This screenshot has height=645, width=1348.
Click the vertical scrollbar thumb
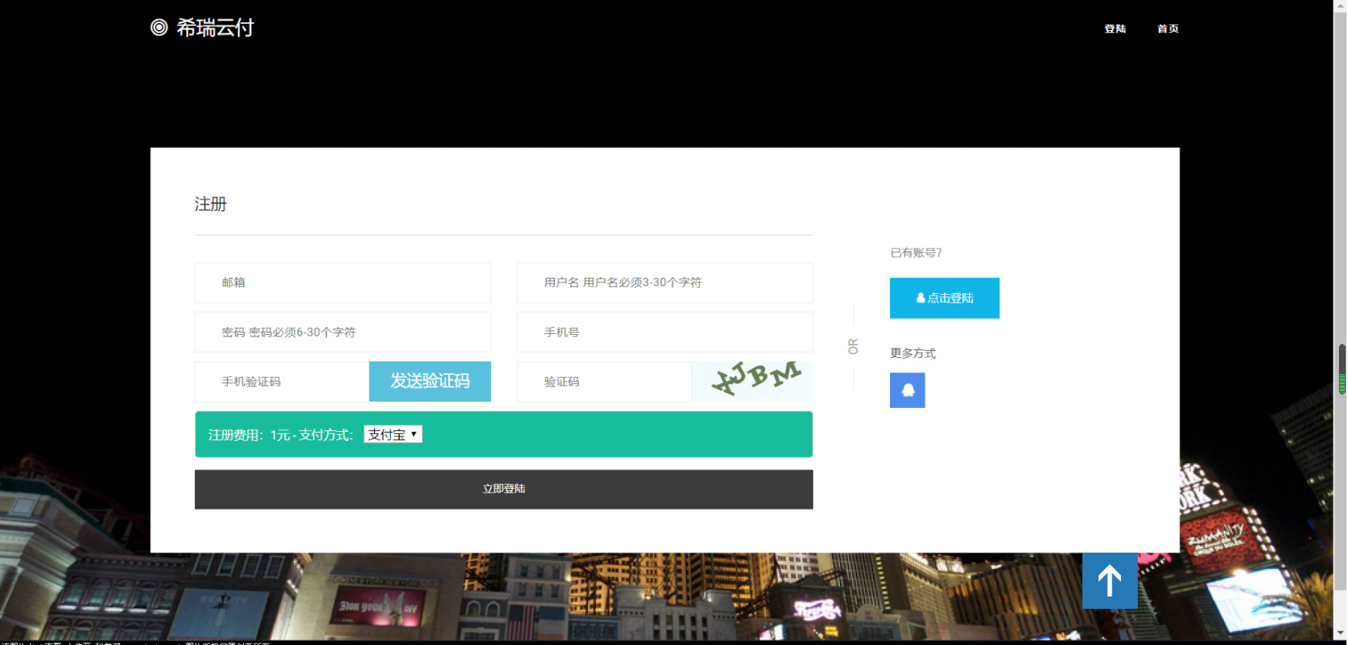(x=1340, y=369)
